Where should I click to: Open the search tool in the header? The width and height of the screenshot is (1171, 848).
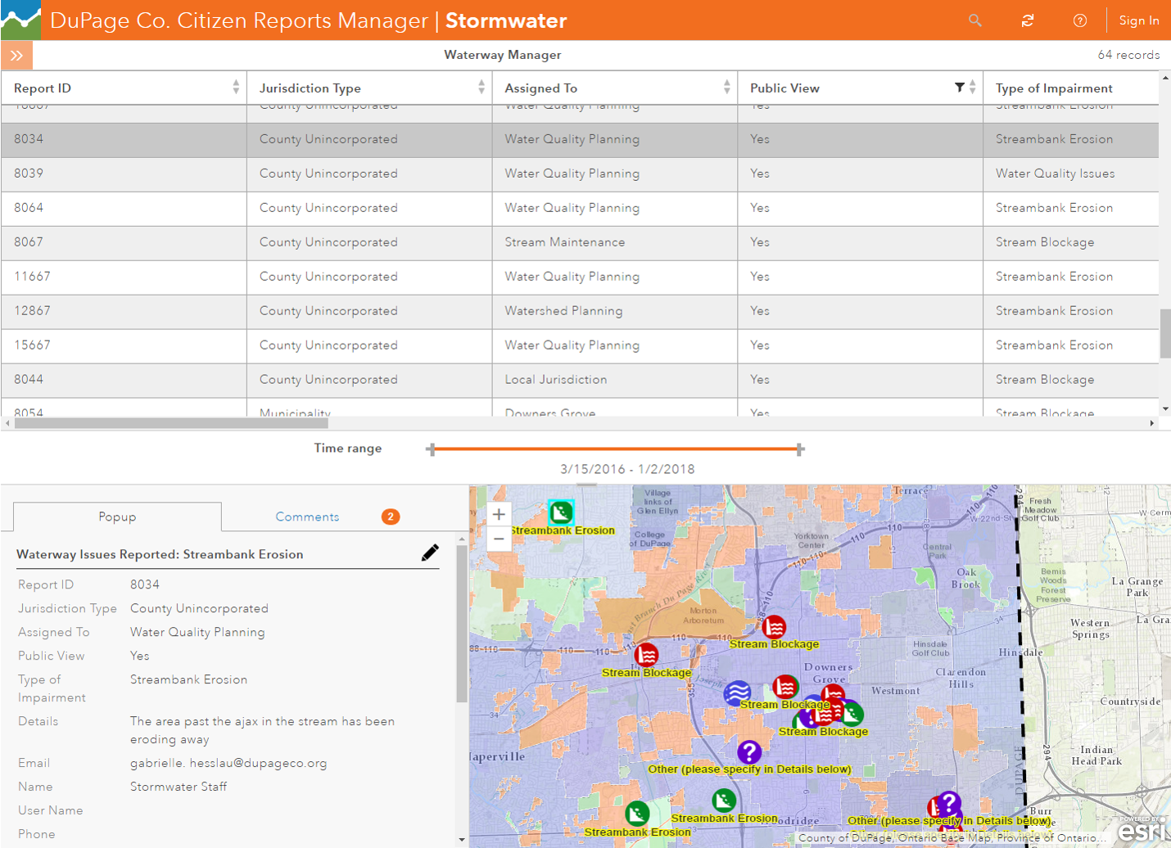(x=974, y=20)
